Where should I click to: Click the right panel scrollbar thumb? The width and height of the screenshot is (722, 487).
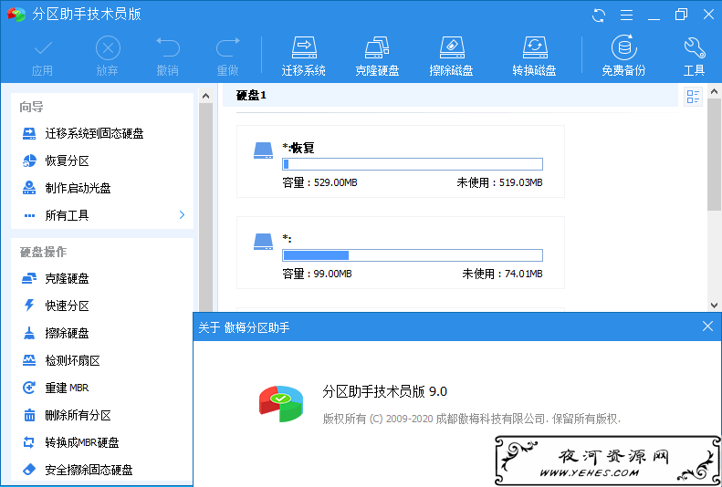click(x=714, y=154)
